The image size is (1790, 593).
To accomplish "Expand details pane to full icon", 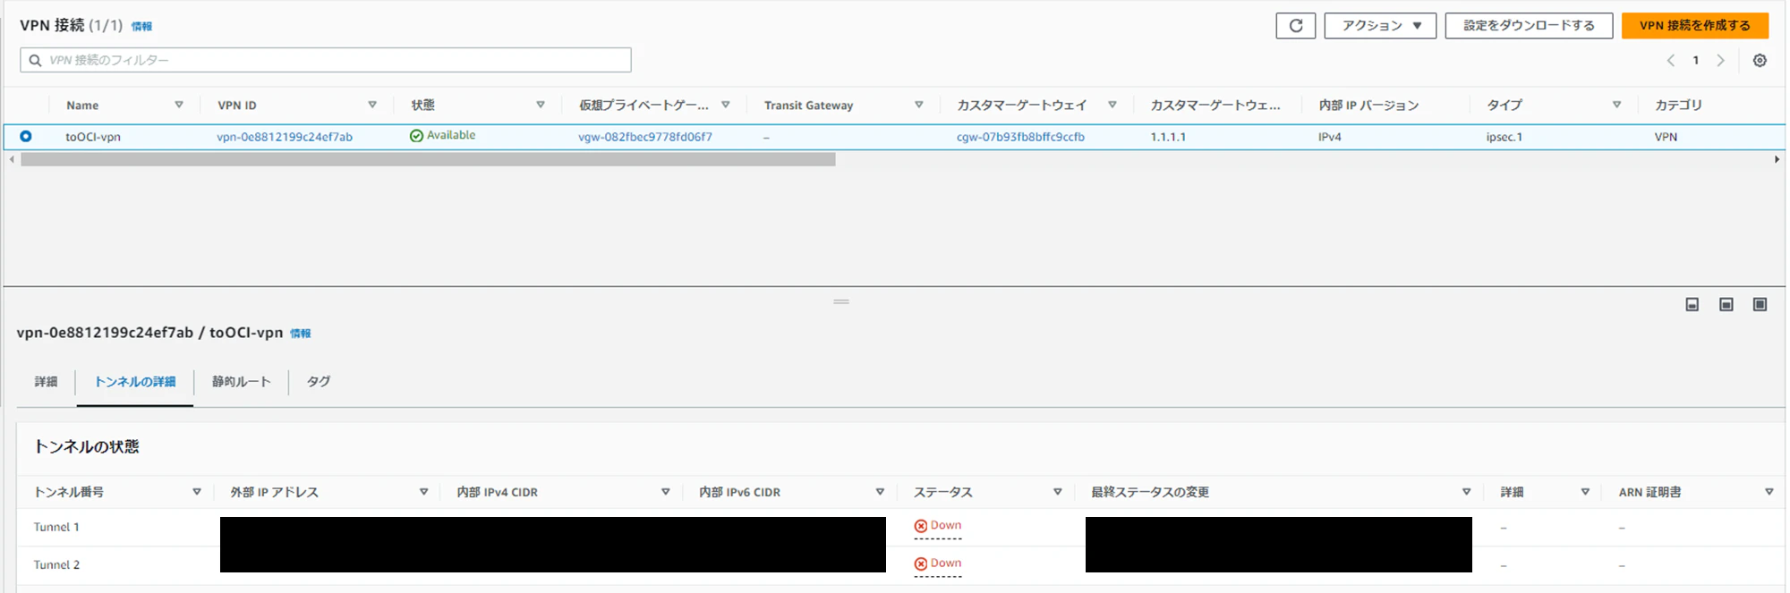I will [x=1760, y=305].
